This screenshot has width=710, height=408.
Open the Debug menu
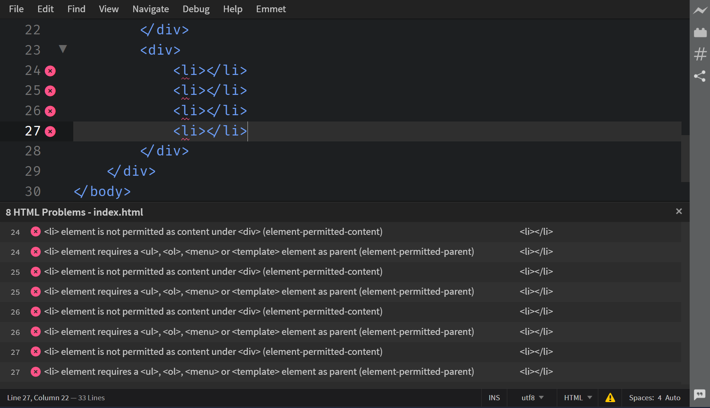tap(196, 9)
